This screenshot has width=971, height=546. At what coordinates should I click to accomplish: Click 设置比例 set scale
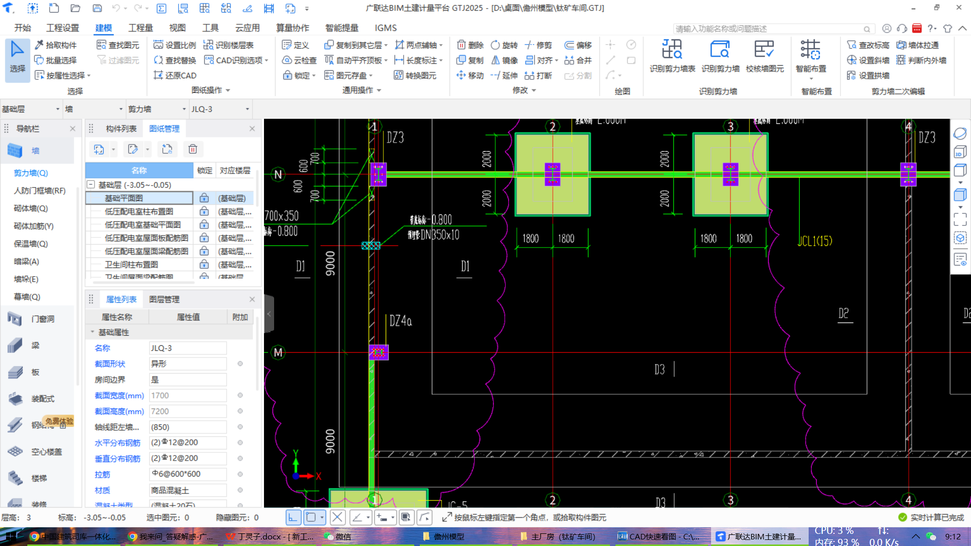tap(174, 45)
